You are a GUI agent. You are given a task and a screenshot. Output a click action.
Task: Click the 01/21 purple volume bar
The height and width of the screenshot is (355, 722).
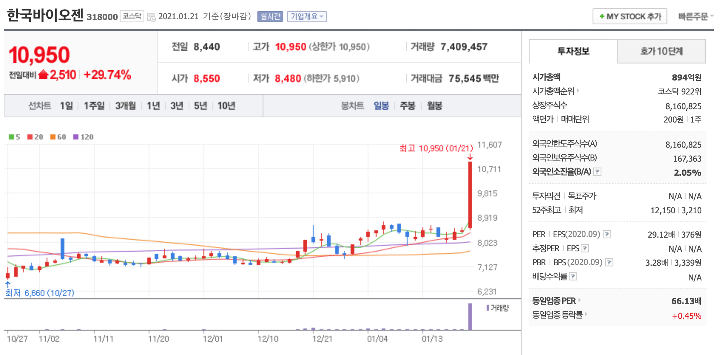(x=470, y=317)
